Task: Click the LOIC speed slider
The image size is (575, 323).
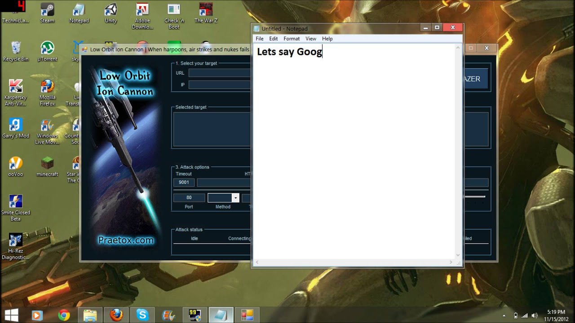Action: [x=474, y=196]
